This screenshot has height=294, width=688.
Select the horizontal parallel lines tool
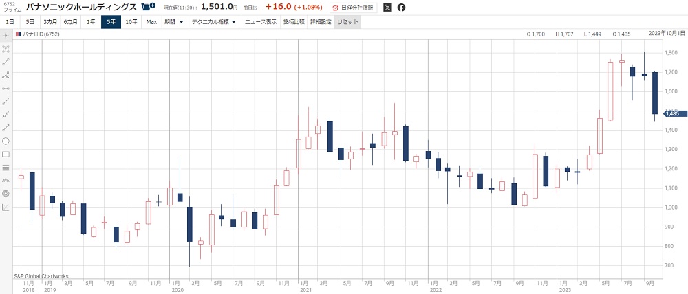pyautogui.click(x=6, y=167)
